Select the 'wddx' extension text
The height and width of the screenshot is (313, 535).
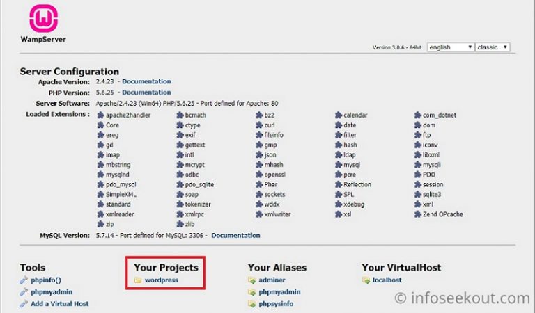[272, 204]
